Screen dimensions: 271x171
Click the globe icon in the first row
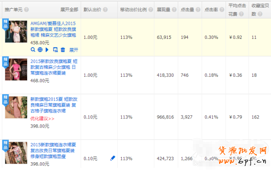point(40,50)
